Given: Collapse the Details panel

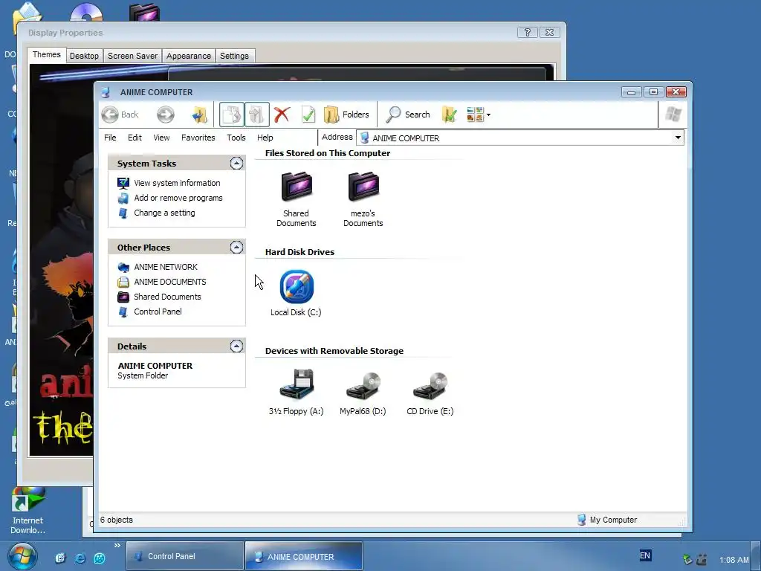Looking at the screenshot, I should 236,346.
